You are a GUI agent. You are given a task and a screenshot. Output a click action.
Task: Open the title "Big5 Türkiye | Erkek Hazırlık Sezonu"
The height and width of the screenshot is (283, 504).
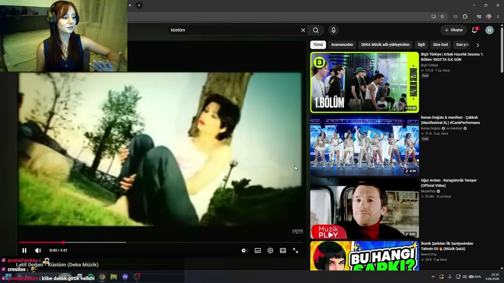pyautogui.click(x=452, y=57)
